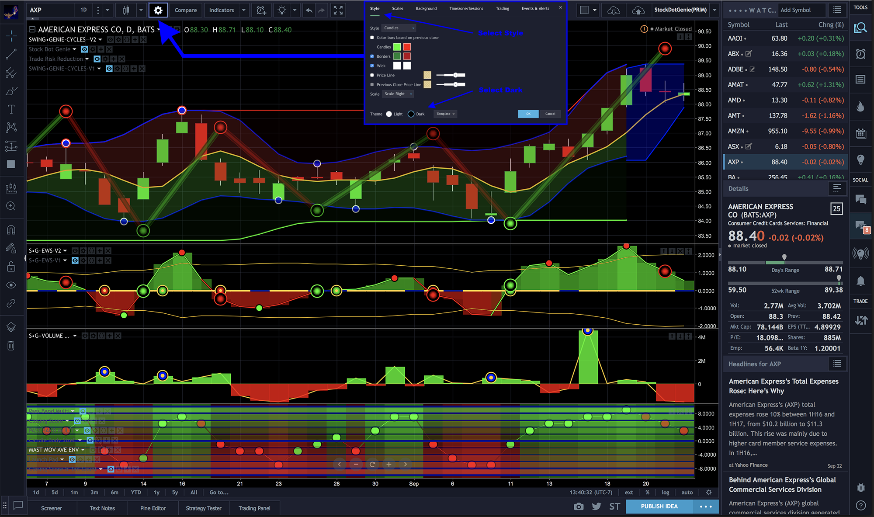Open the Template dropdown

[x=446, y=114]
